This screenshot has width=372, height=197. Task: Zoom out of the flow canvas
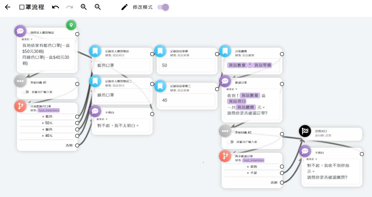coord(98,7)
